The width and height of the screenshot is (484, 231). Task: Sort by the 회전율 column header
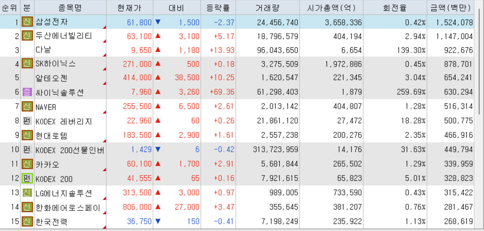(x=395, y=7)
